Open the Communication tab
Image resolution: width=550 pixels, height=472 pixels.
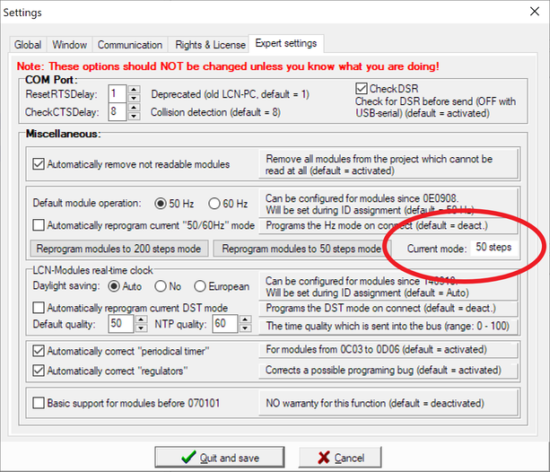[130, 45]
